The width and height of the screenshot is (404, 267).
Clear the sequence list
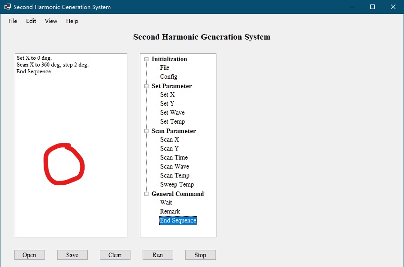pyautogui.click(x=115, y=255)
